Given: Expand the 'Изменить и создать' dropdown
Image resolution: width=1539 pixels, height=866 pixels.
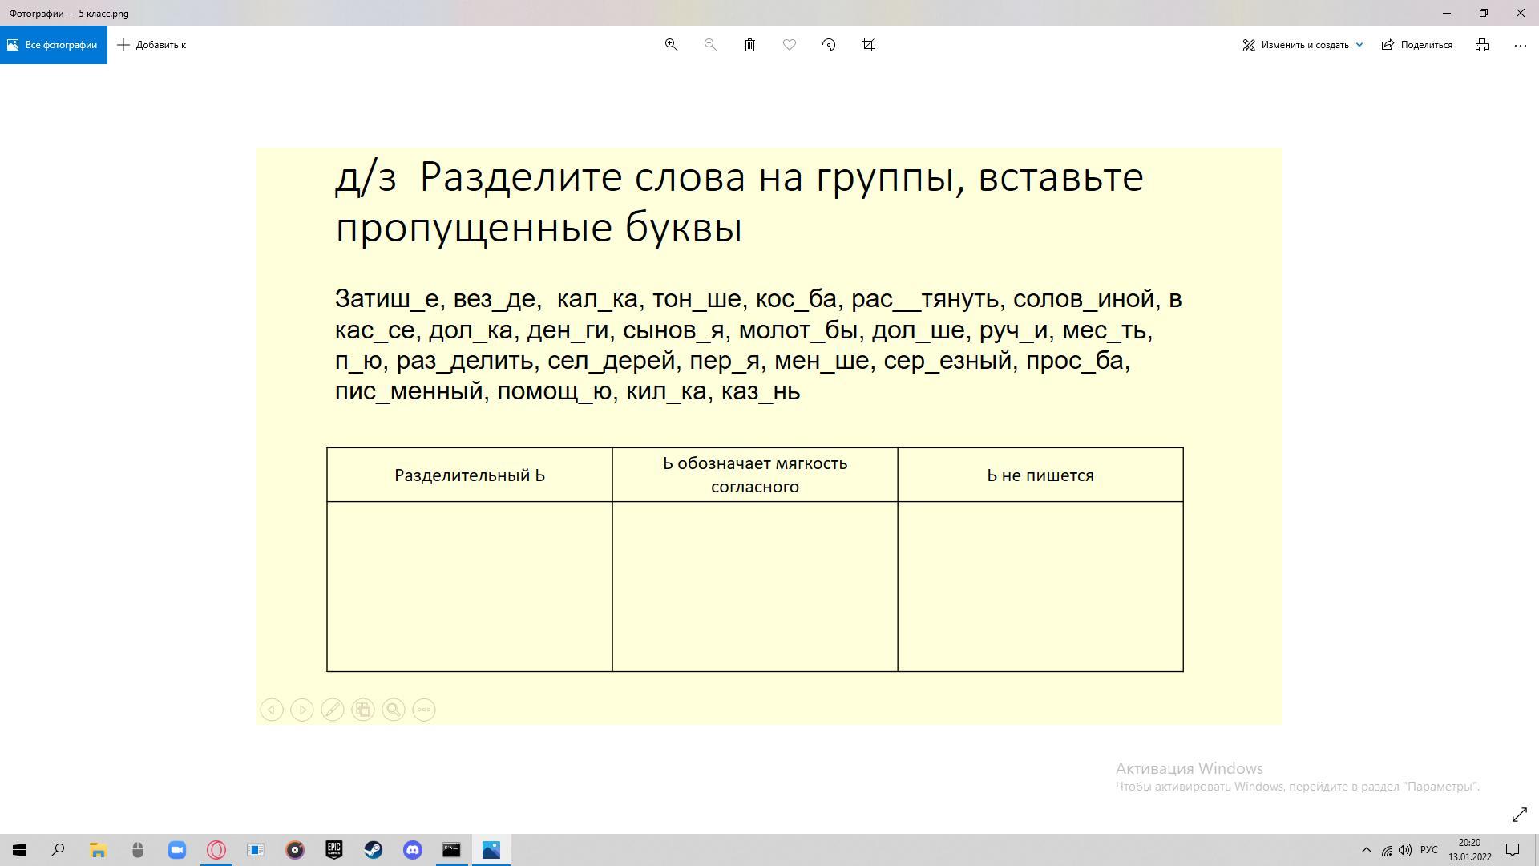Looking at the screenshot, I should click(x=1303, y=45).
